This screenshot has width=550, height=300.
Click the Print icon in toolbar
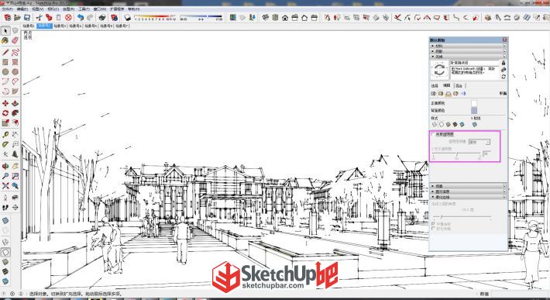(102, 17)
